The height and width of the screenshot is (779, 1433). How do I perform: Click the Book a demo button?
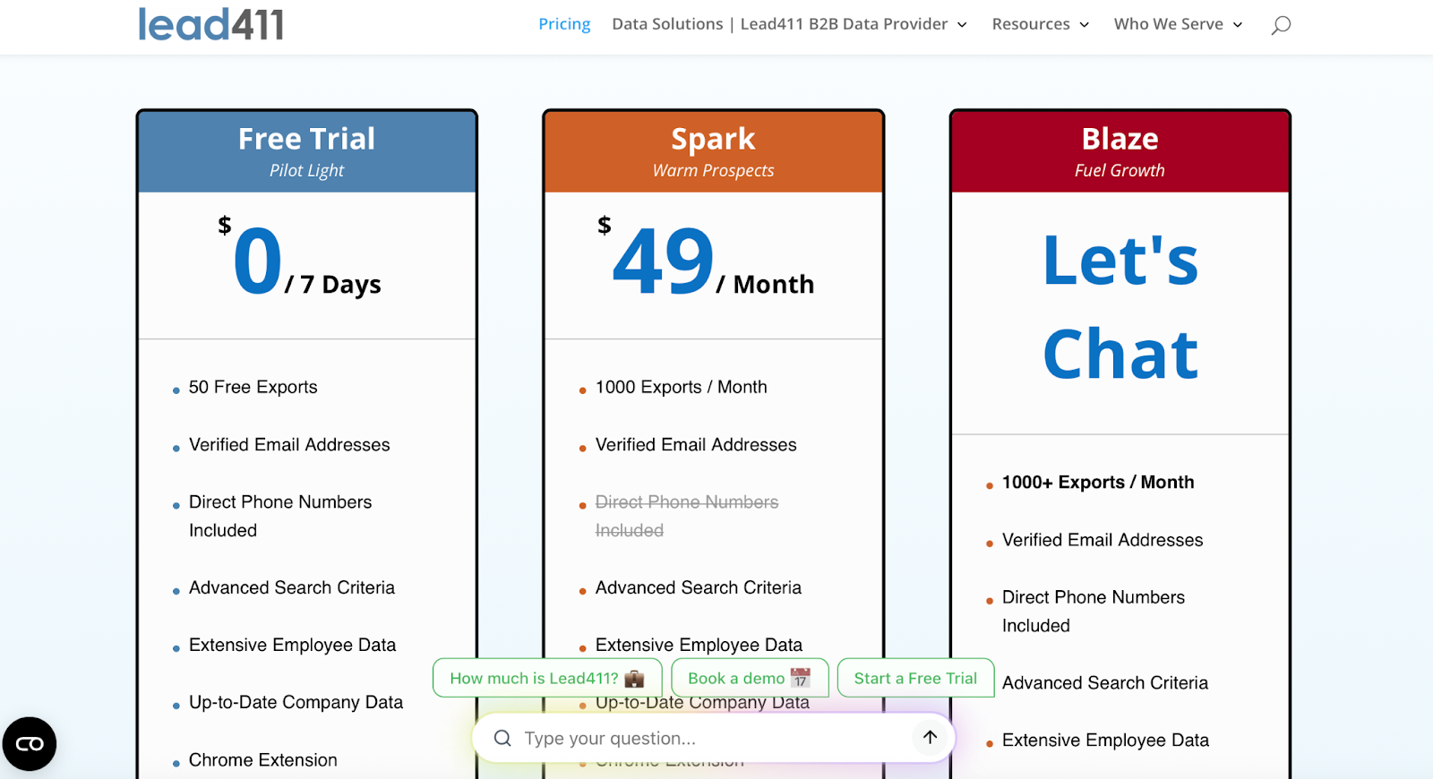click(x=750, y=678)
